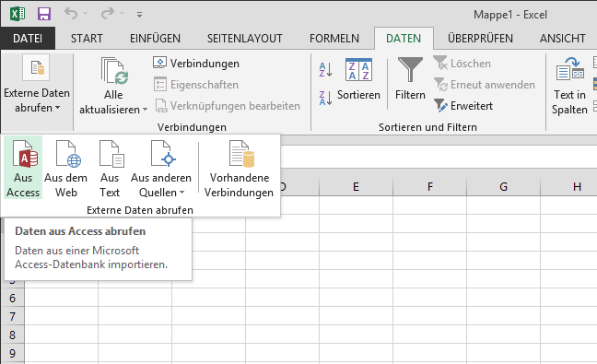This screenshot has width=597, height=364.
Task: Expand Aus anderen Quellen dropdown
Action: tap(161, 169)
